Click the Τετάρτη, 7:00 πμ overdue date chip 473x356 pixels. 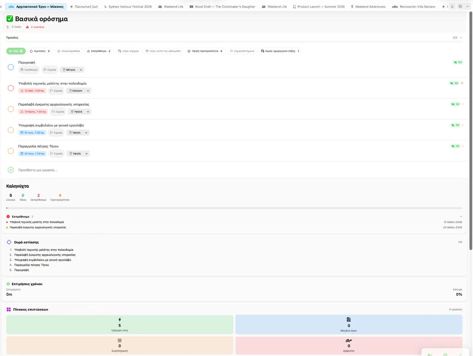pos(33,112)
